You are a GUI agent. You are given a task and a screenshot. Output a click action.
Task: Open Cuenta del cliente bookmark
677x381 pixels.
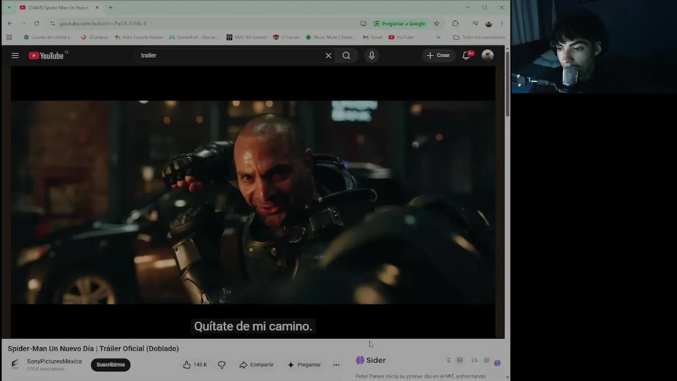(48, 37)
